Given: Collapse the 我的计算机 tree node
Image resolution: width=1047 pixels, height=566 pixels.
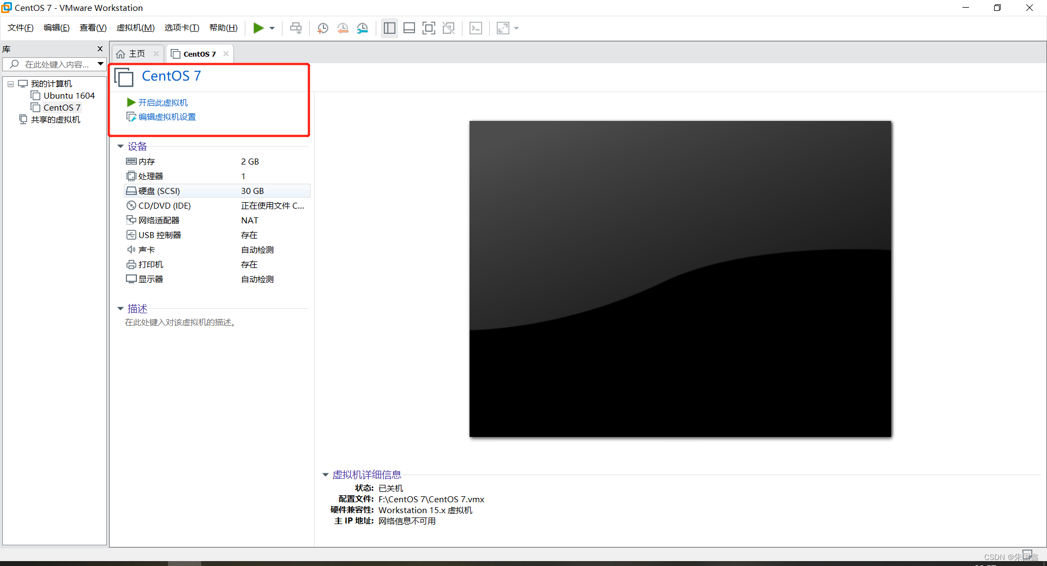Looking at the screenshot, I should (x=10, y=84).
